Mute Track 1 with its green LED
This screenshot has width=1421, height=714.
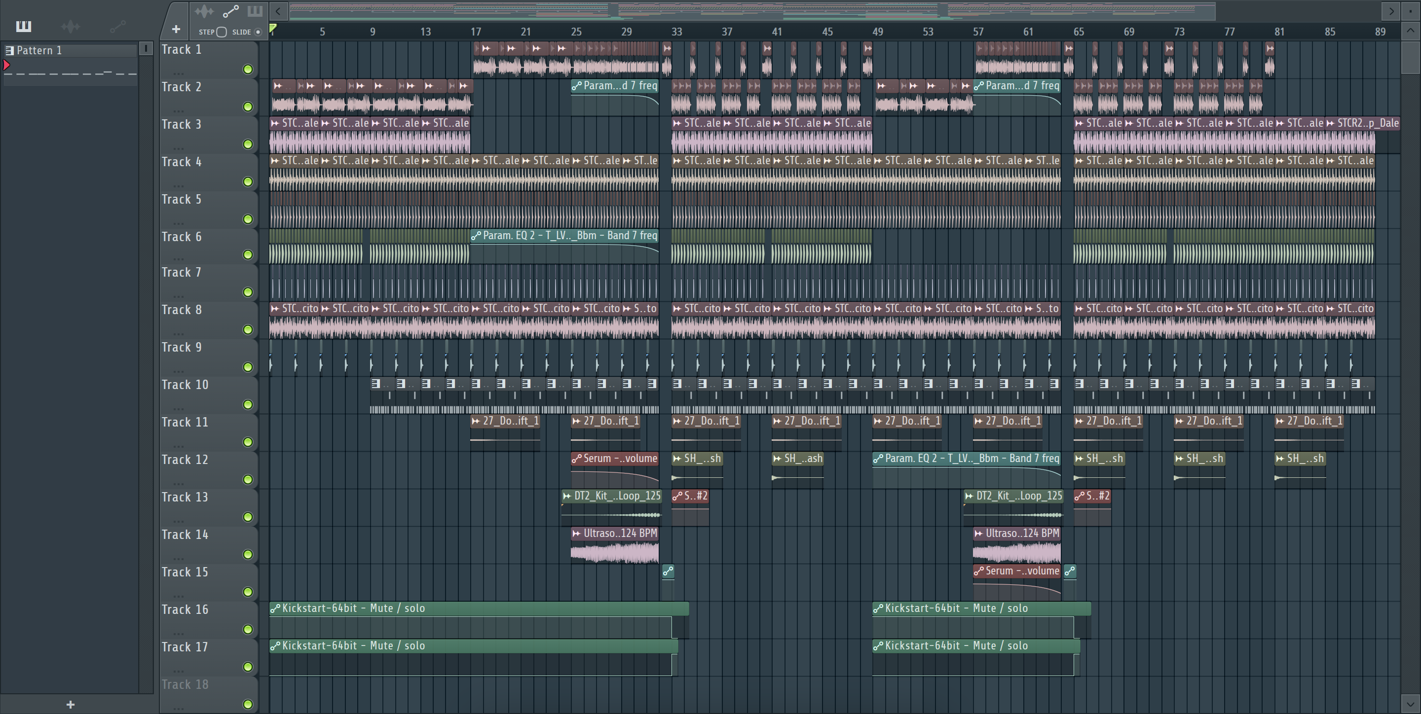(248, 70)
